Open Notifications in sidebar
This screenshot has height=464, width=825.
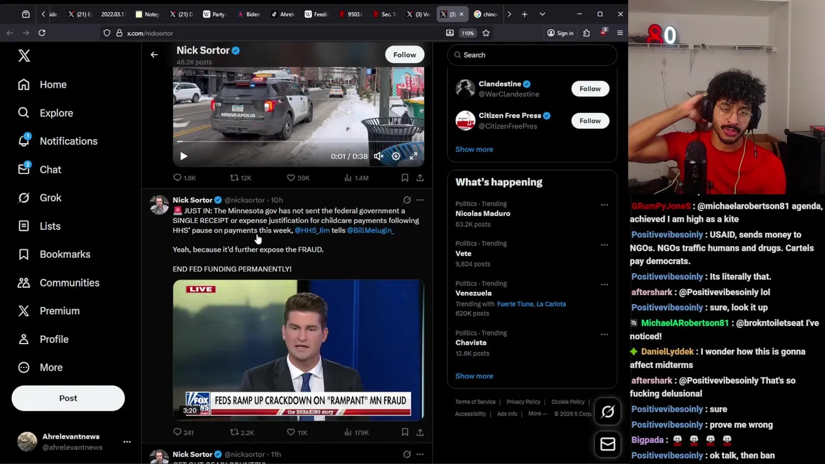tap(57, 141)
